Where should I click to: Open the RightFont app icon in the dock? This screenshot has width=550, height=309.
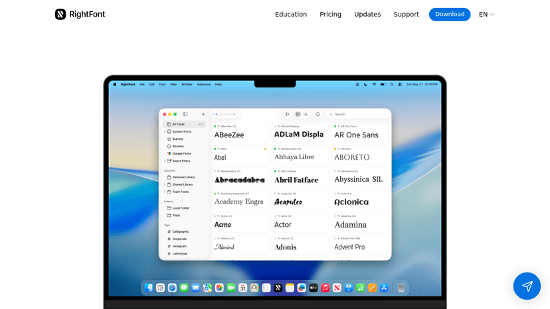pos(278,288)
